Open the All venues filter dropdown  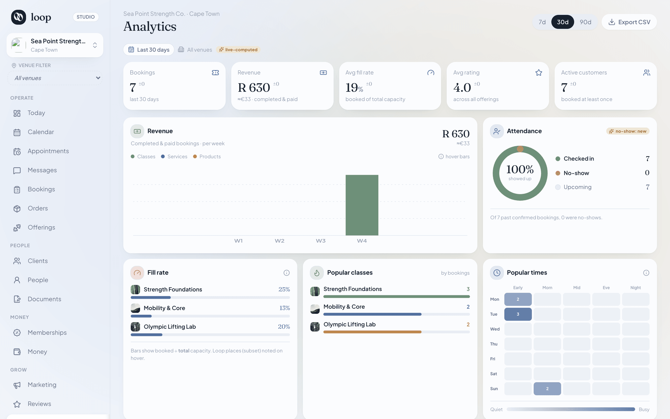pyautogui.click(x=55, y=78)
